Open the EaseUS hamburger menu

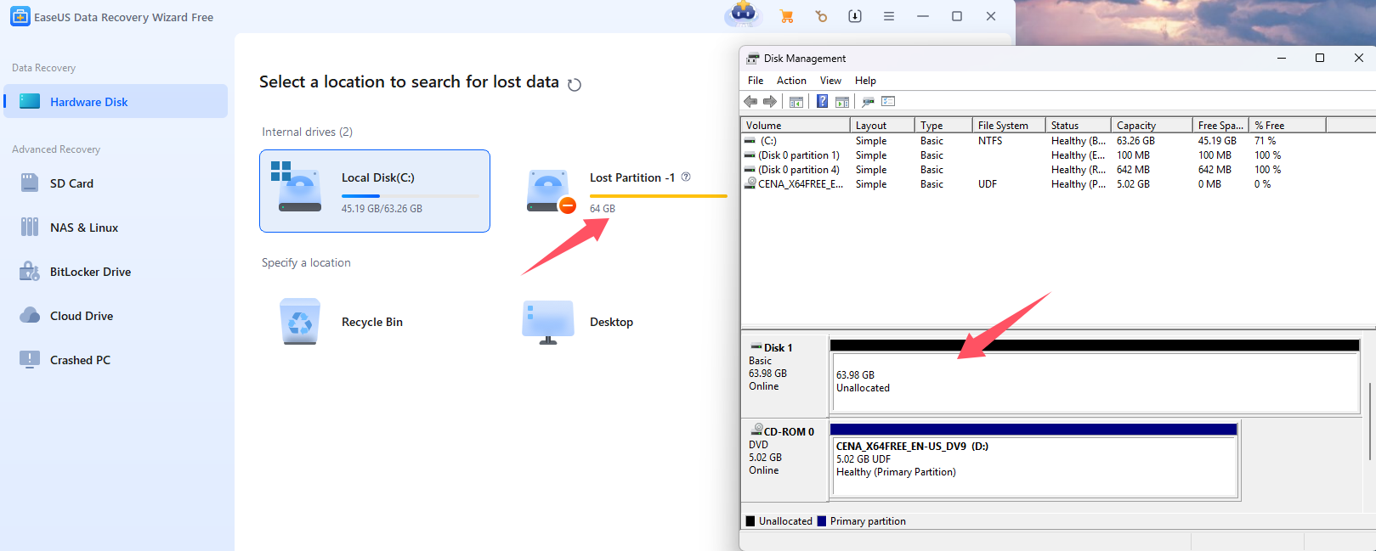pyautogui.click(x=889, y=16)
